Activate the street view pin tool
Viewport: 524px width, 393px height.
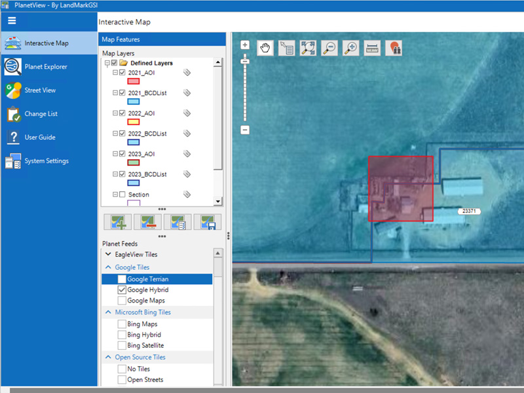point(394,48)
